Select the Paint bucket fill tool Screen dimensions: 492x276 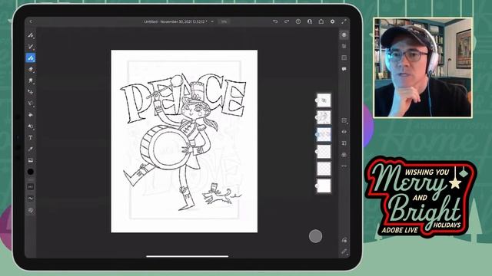pyautogui.click(x=31, y=115)
